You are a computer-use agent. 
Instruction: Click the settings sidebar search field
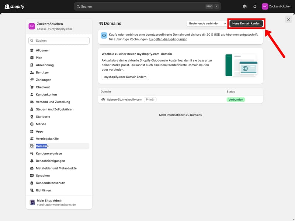59,41
